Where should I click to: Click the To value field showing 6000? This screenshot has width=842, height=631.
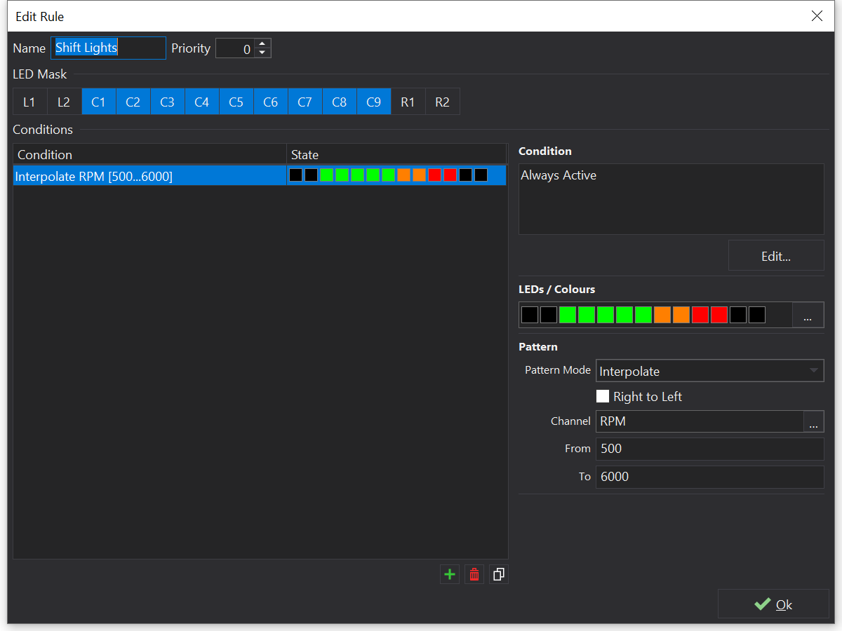click(709, 477)
